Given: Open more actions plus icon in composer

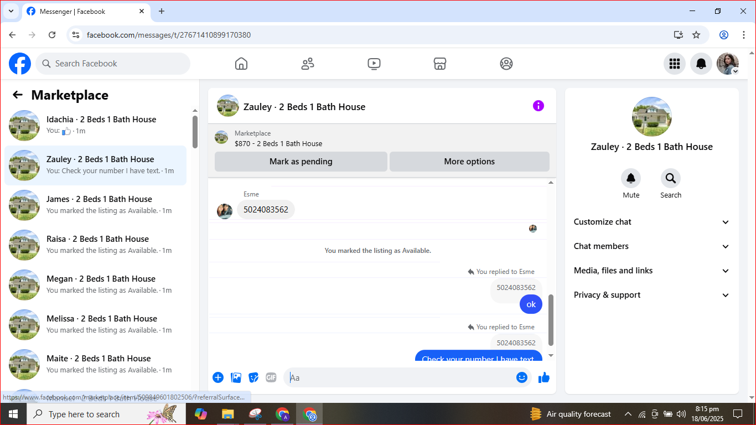Looking at the screenshot, I should point(218,377).
